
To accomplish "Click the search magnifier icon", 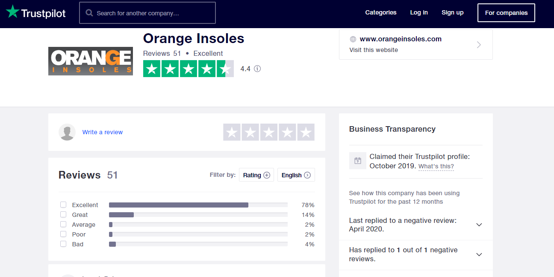I will pos(89,13).
